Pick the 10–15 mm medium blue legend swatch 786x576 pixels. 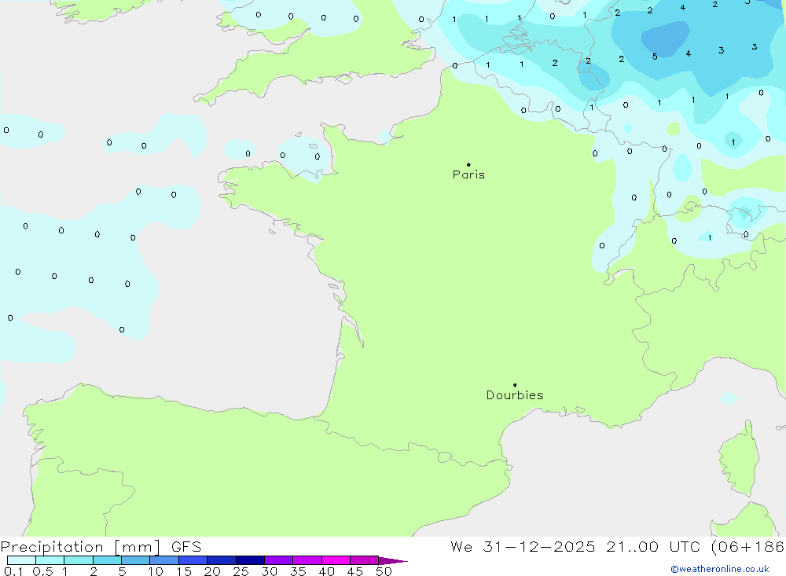tap(164, 560)
